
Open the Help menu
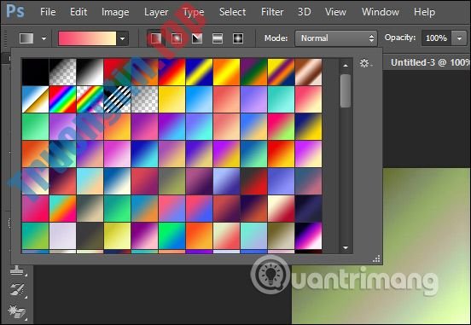click(424, 12)
